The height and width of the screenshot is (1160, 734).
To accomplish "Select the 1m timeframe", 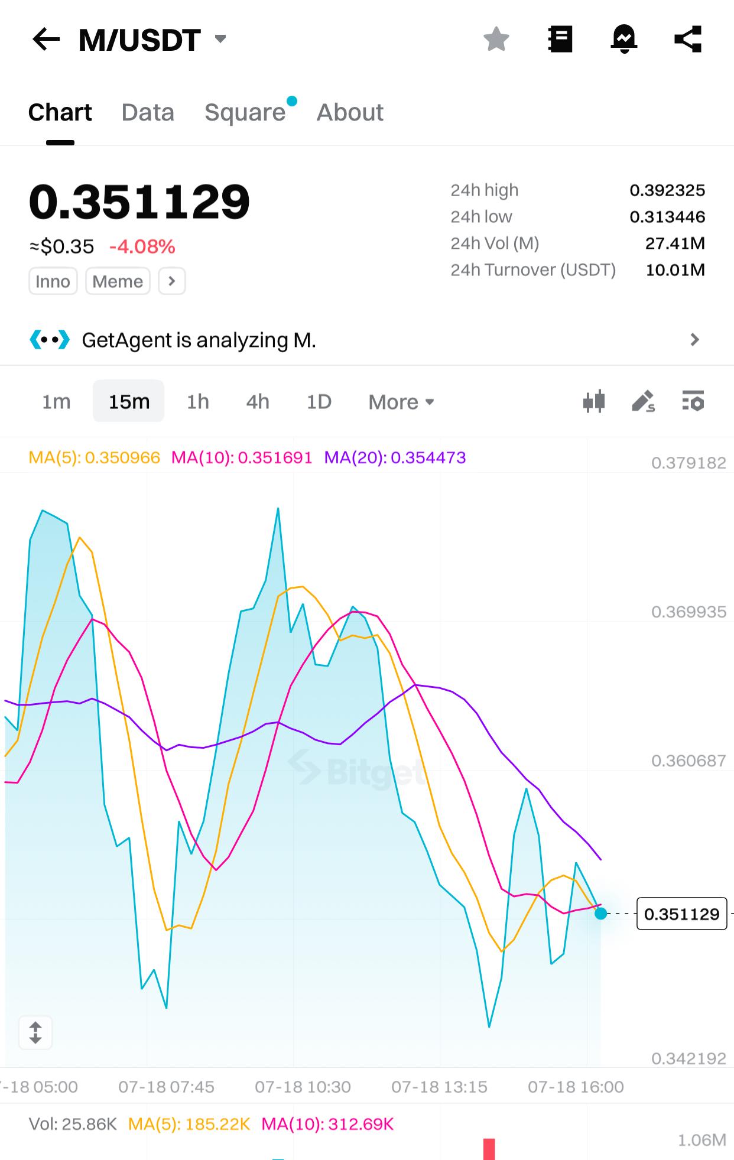I will click(56, 402).
